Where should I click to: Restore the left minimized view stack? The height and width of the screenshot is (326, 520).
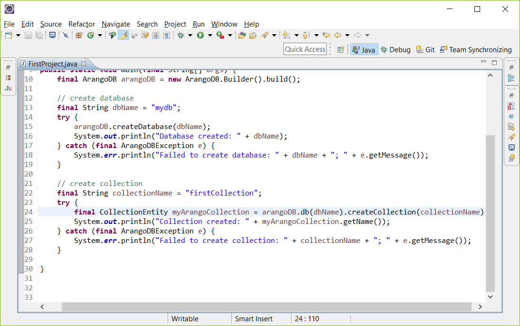tap(8, 67)
